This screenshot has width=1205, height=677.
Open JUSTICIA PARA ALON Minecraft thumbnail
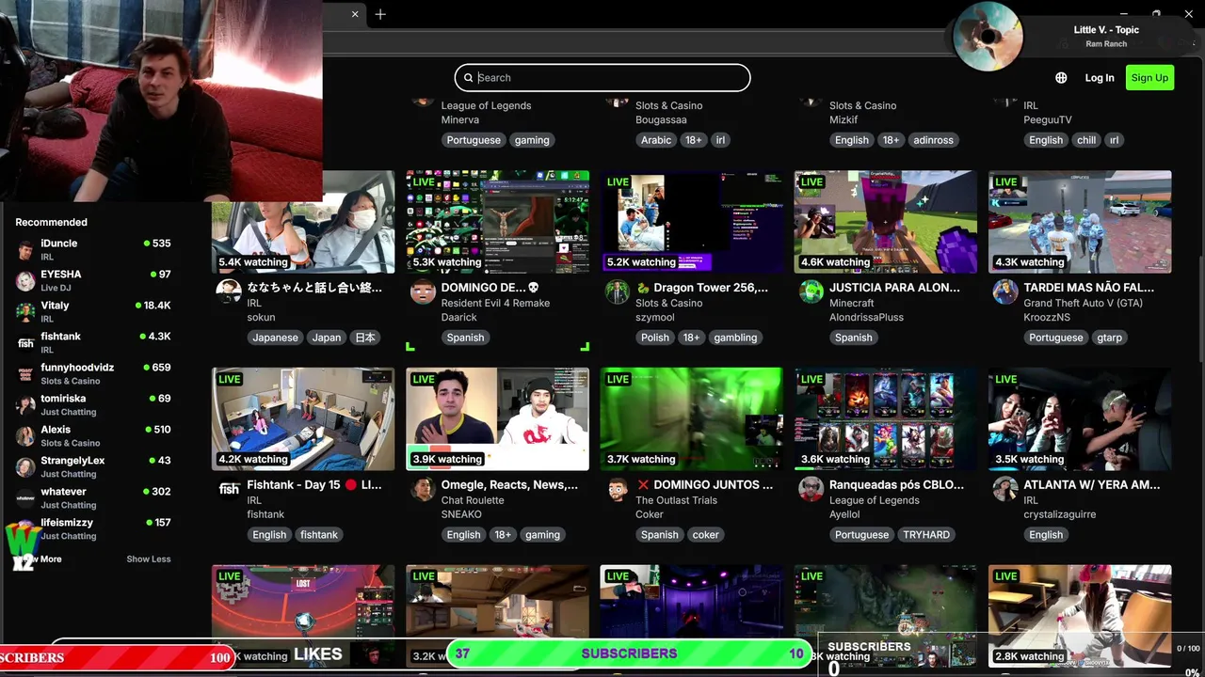pos(886,222)
